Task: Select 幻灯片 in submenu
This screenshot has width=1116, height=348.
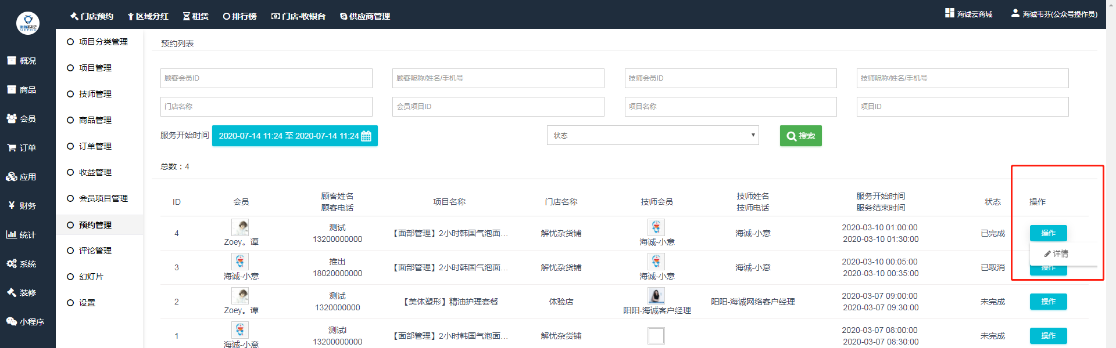Action: [x=85, y=277]
